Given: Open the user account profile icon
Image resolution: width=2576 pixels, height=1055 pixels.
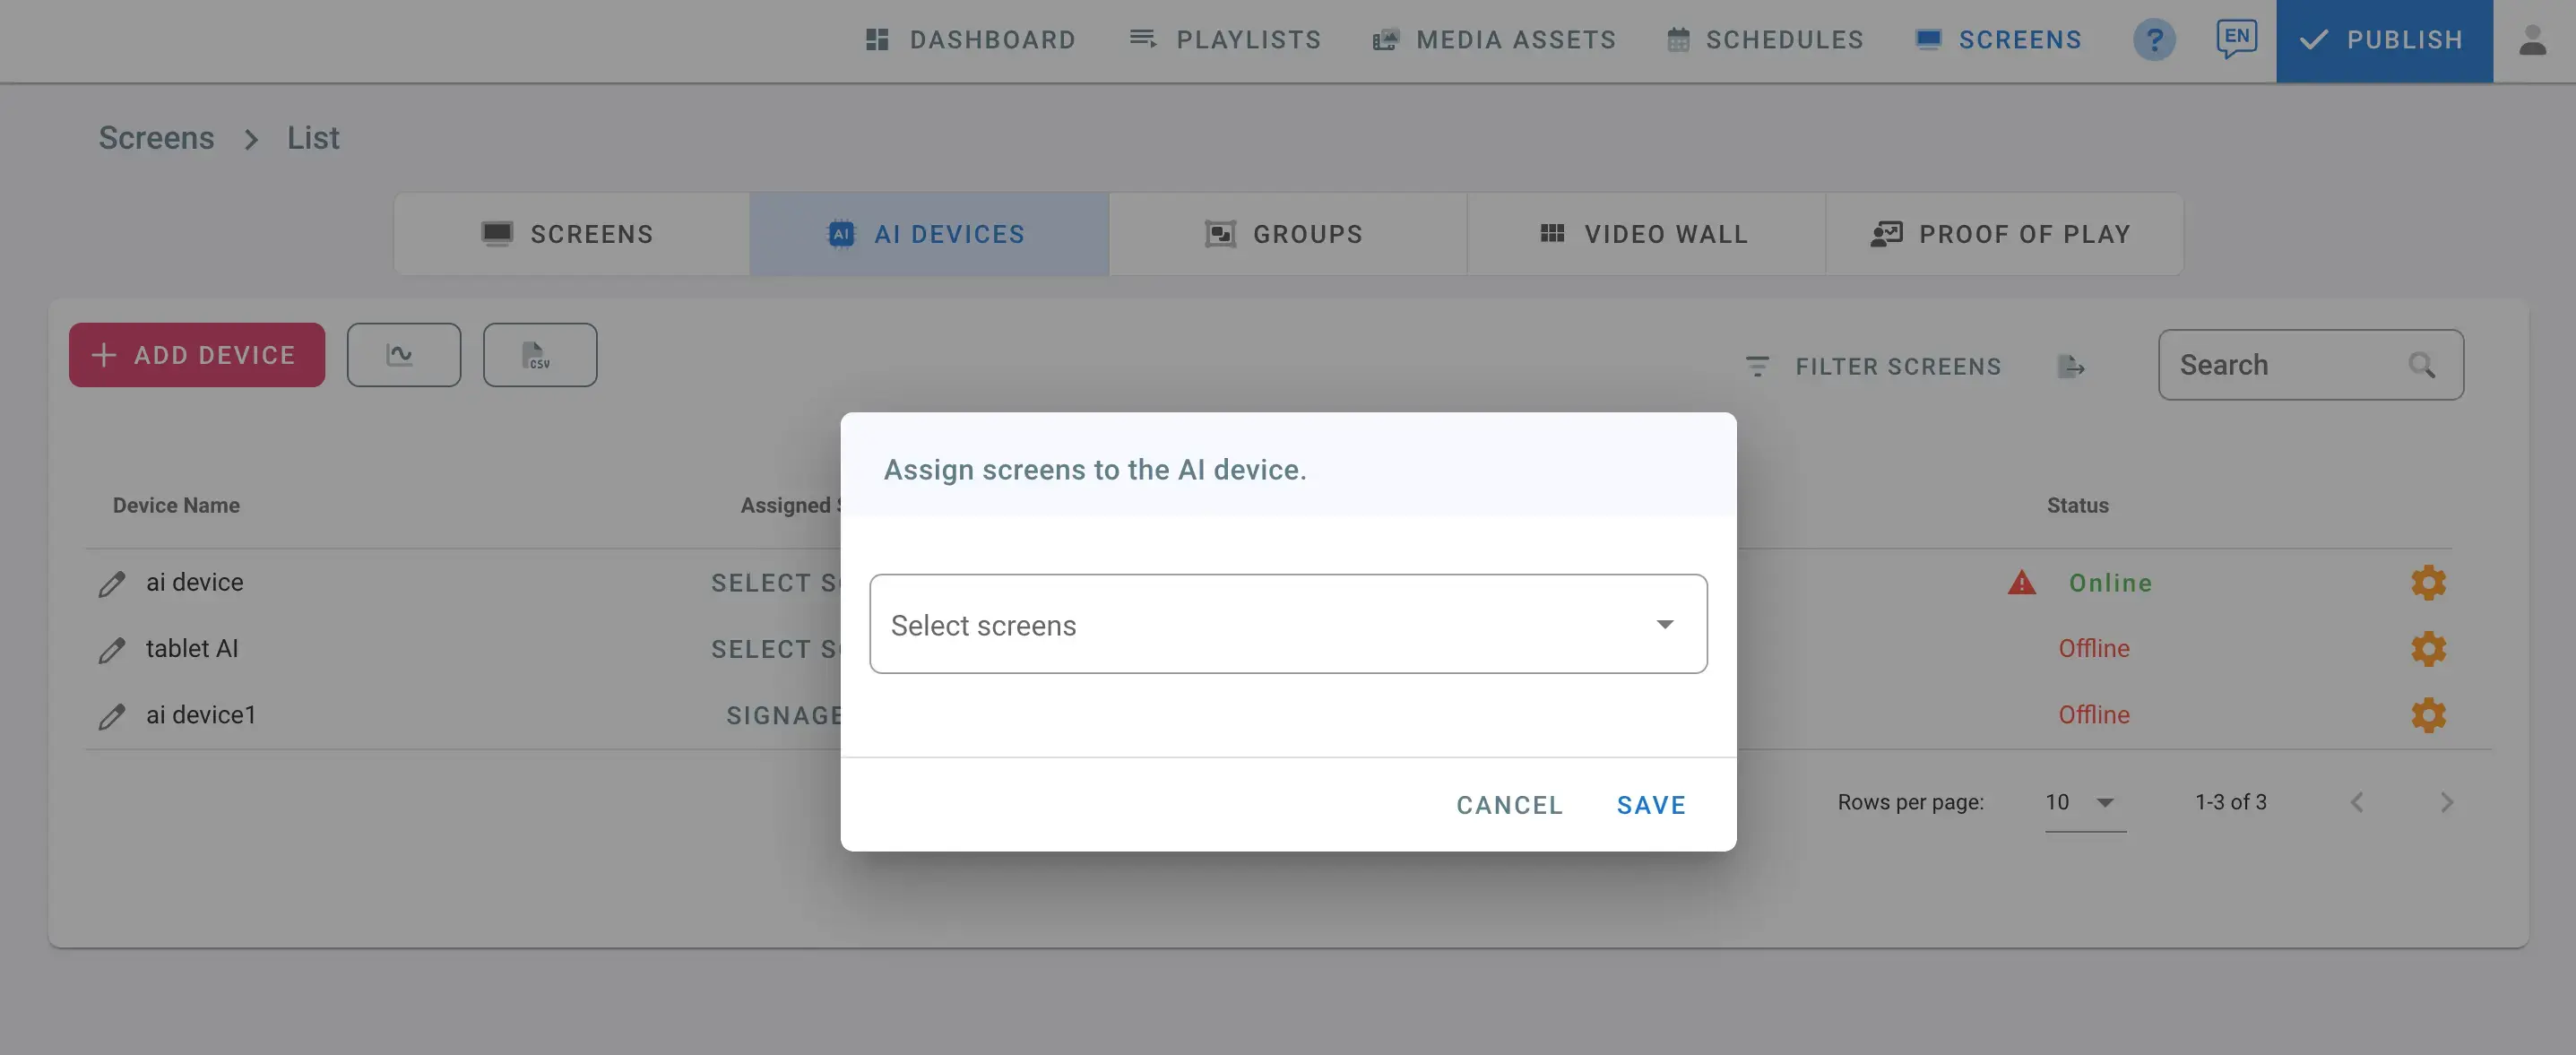Looking at the screenshot, I should coord(2532,40).
